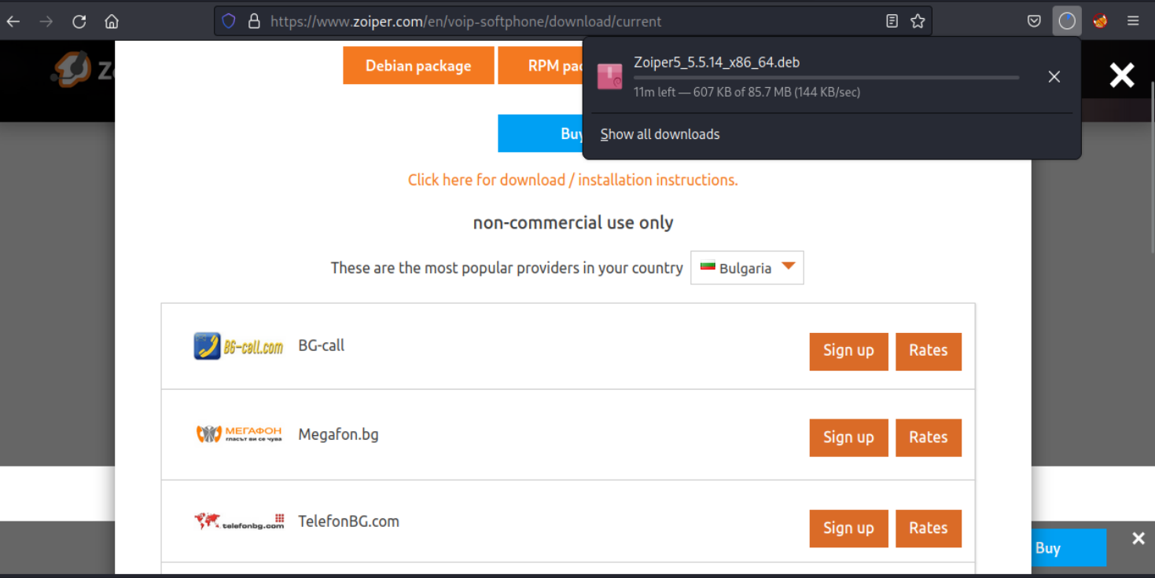Toggle reader view in the address bar
Screen dimensions: 1155x578
click(x=892, y=21)
